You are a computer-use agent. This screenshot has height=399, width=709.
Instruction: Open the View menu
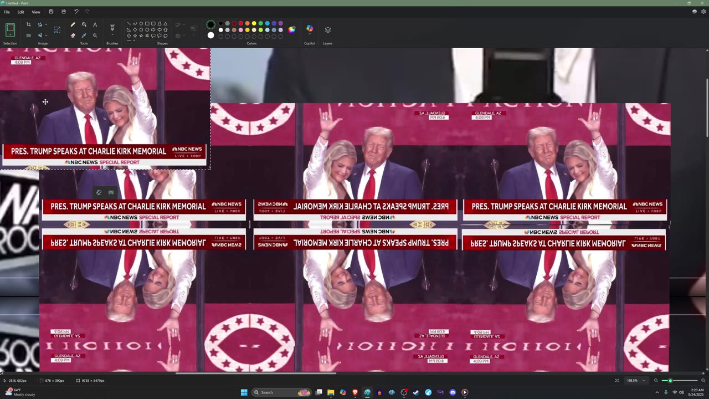35,12
